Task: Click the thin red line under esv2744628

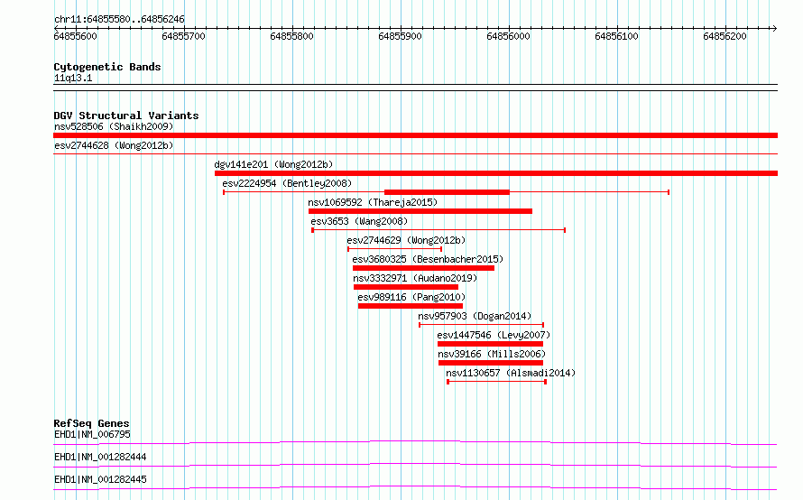Action: click(x=415, y=153)
